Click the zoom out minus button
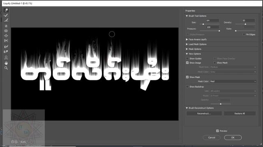Screen dimensions: 263x147 tap(13, 142)
